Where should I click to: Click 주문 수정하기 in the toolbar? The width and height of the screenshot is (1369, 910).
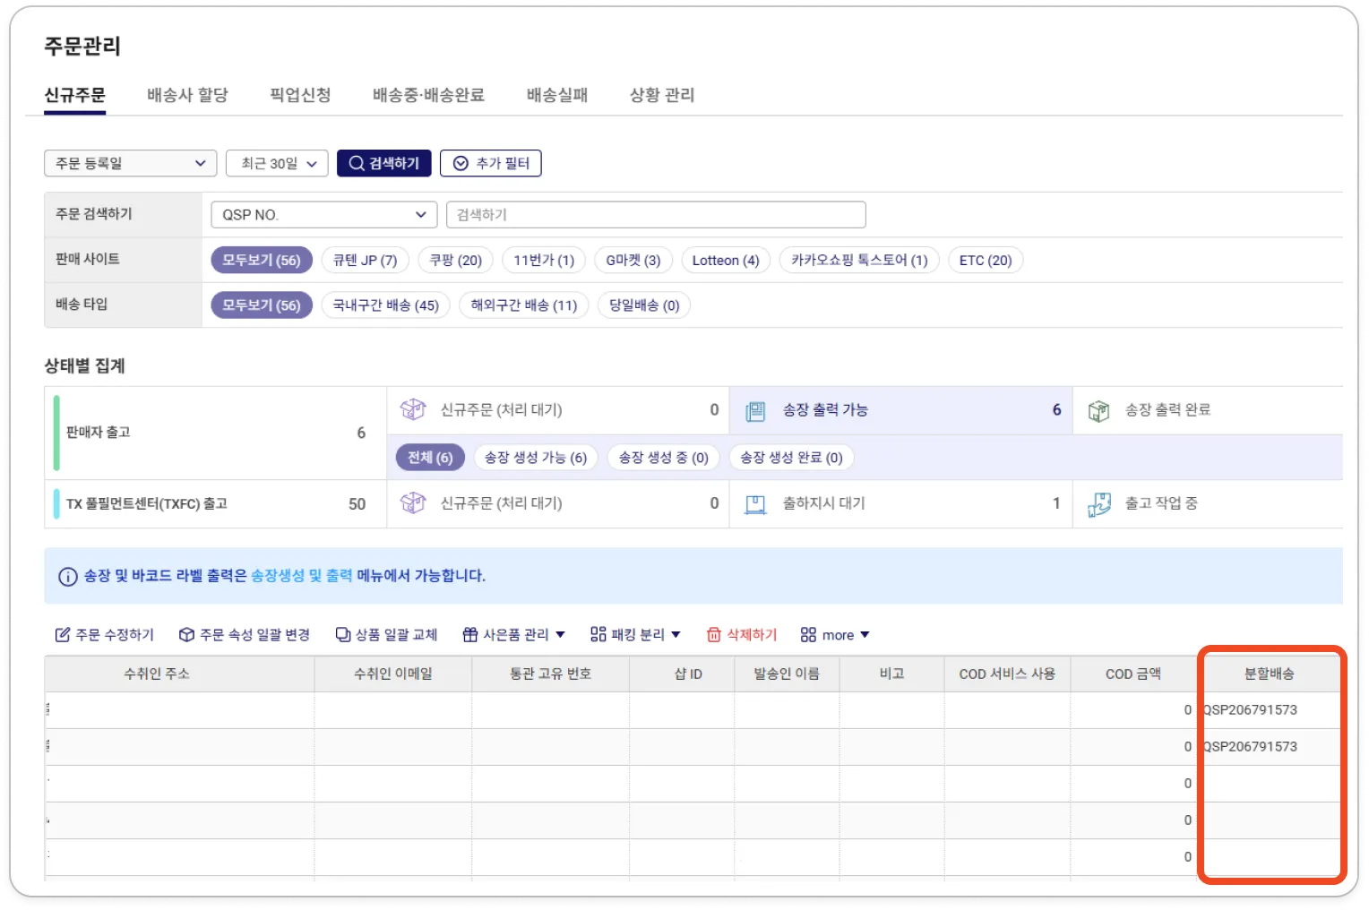pos(105,635)
